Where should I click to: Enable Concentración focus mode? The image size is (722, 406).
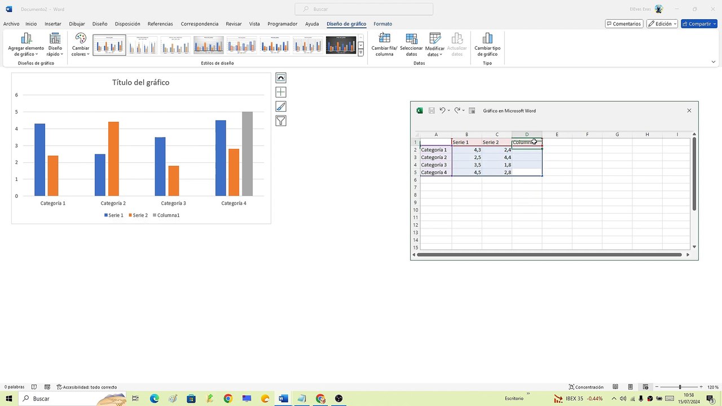pyautogui.click(x=586, y=387)
